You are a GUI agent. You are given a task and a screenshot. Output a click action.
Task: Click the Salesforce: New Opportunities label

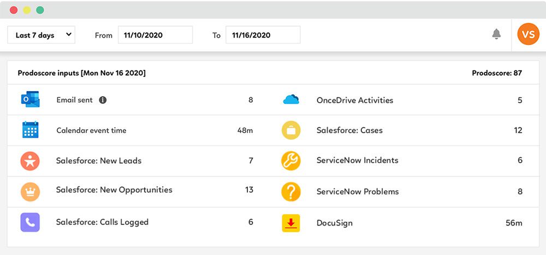pos(114,190)
